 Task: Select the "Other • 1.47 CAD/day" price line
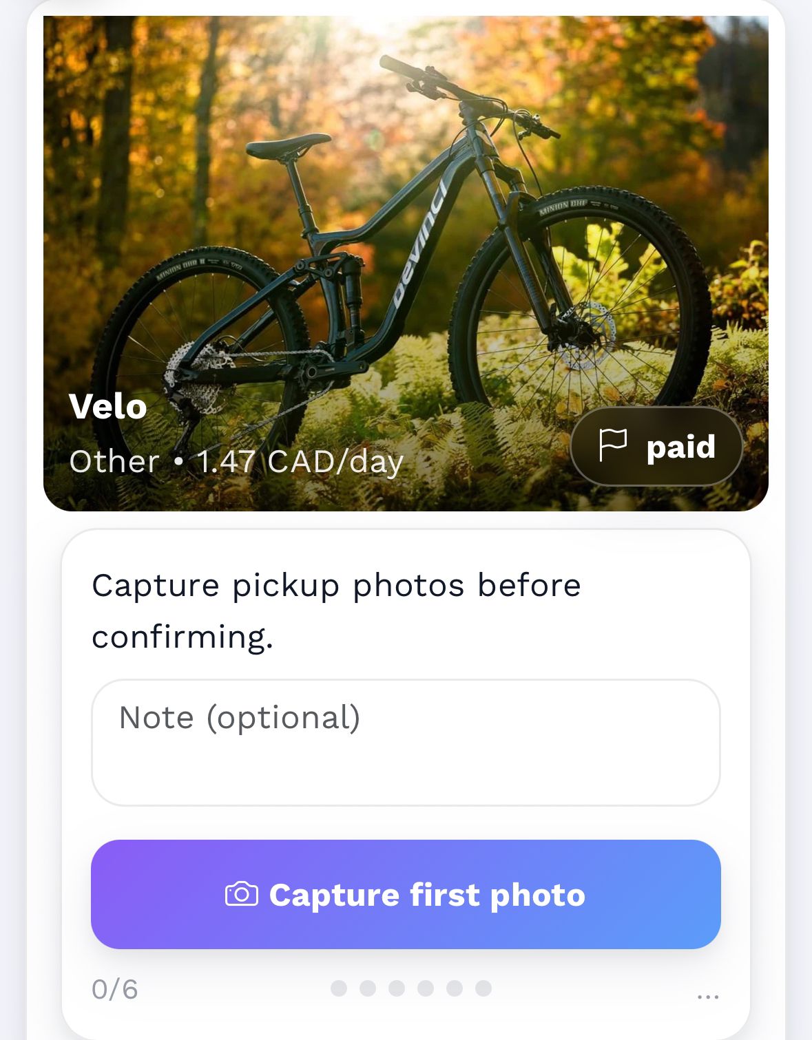point(236,461)
